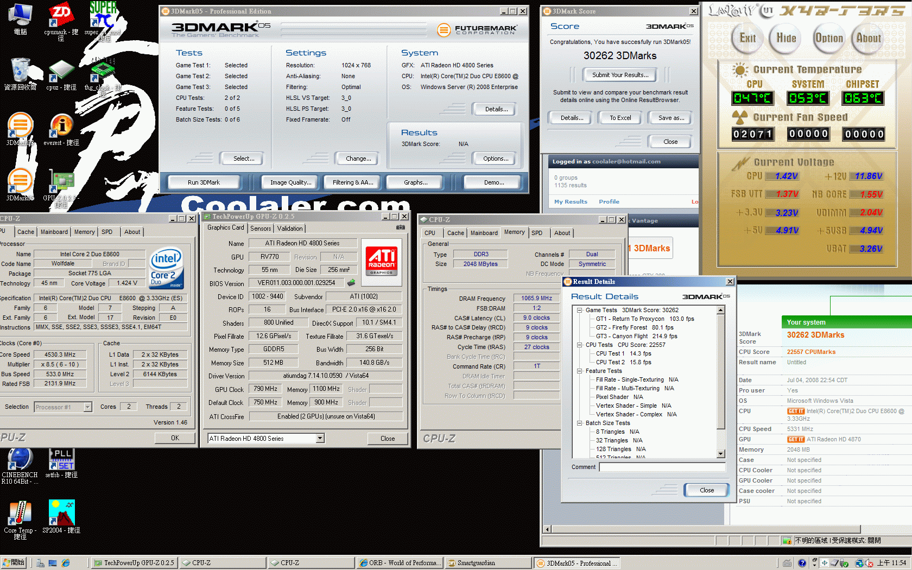
Task: Open the Processor #1 selection dropdown in CPU-Z
Action: 87,407
